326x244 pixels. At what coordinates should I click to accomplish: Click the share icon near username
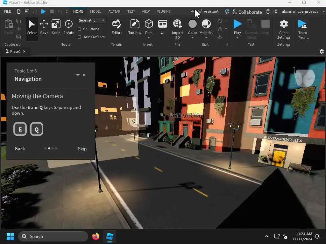[x=275, y=12]
